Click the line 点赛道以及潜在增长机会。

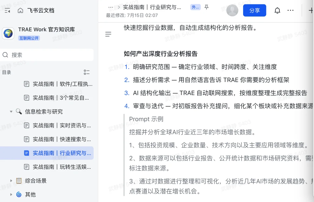coord(165,191)
